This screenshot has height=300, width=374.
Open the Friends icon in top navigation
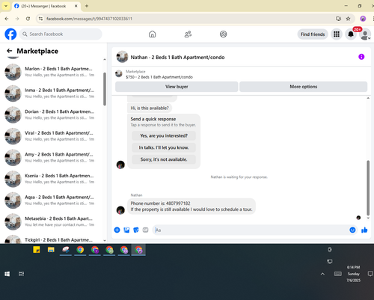click(x=188, y=34)
